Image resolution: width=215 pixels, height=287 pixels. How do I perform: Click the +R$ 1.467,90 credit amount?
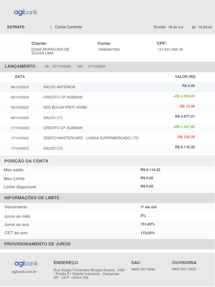[x=184, y=127]
